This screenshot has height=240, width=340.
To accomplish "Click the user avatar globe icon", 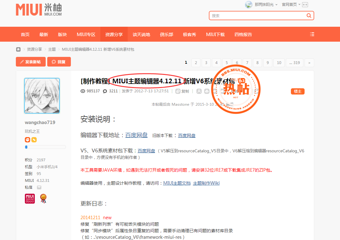I will (249, 5).
